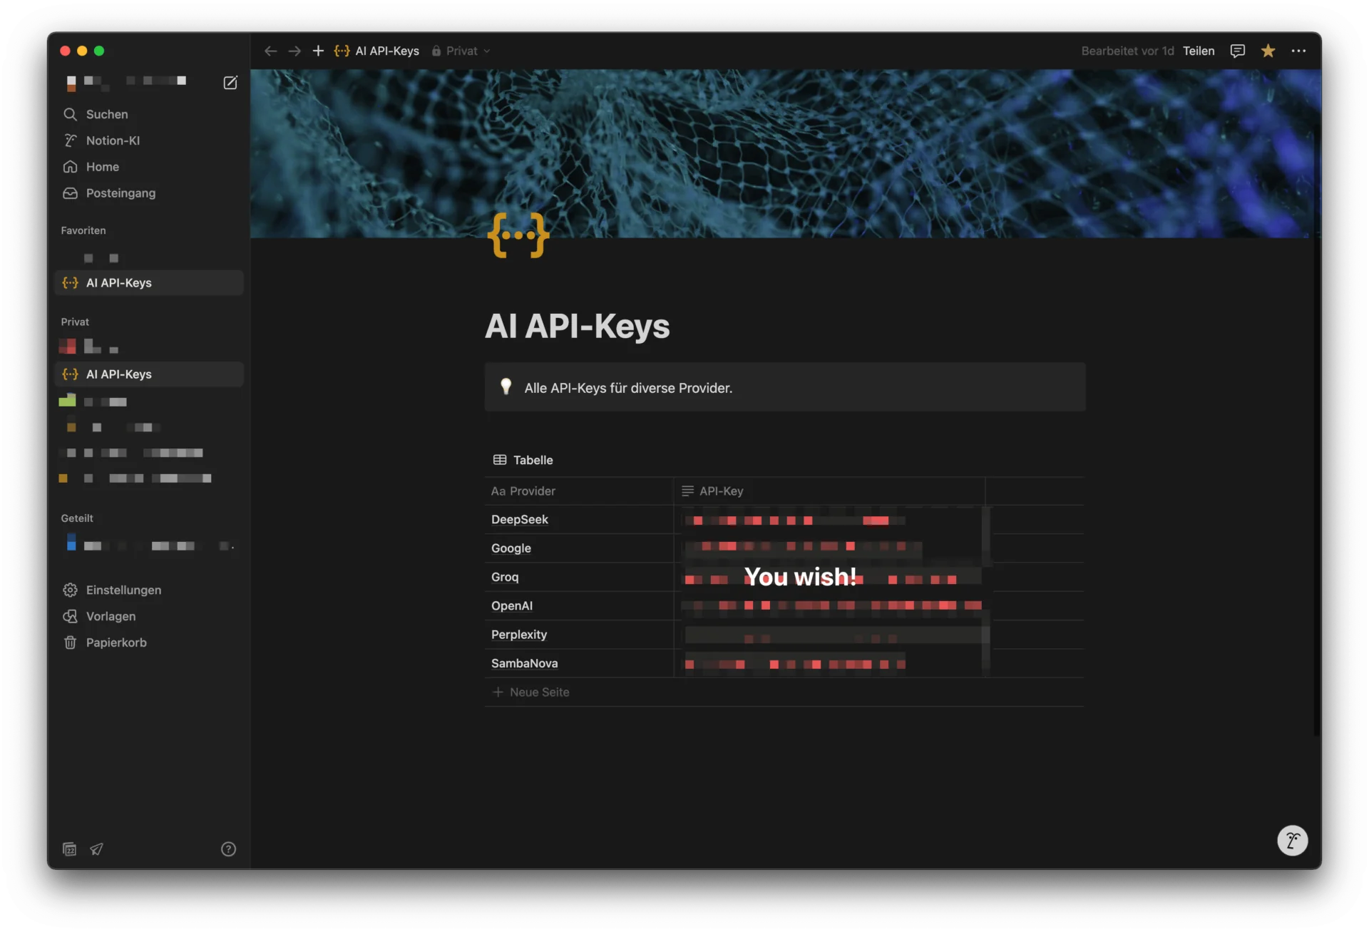Open the DeepSeek row
The height and width of the screenshot is (932, 1369).
point(520,520)
